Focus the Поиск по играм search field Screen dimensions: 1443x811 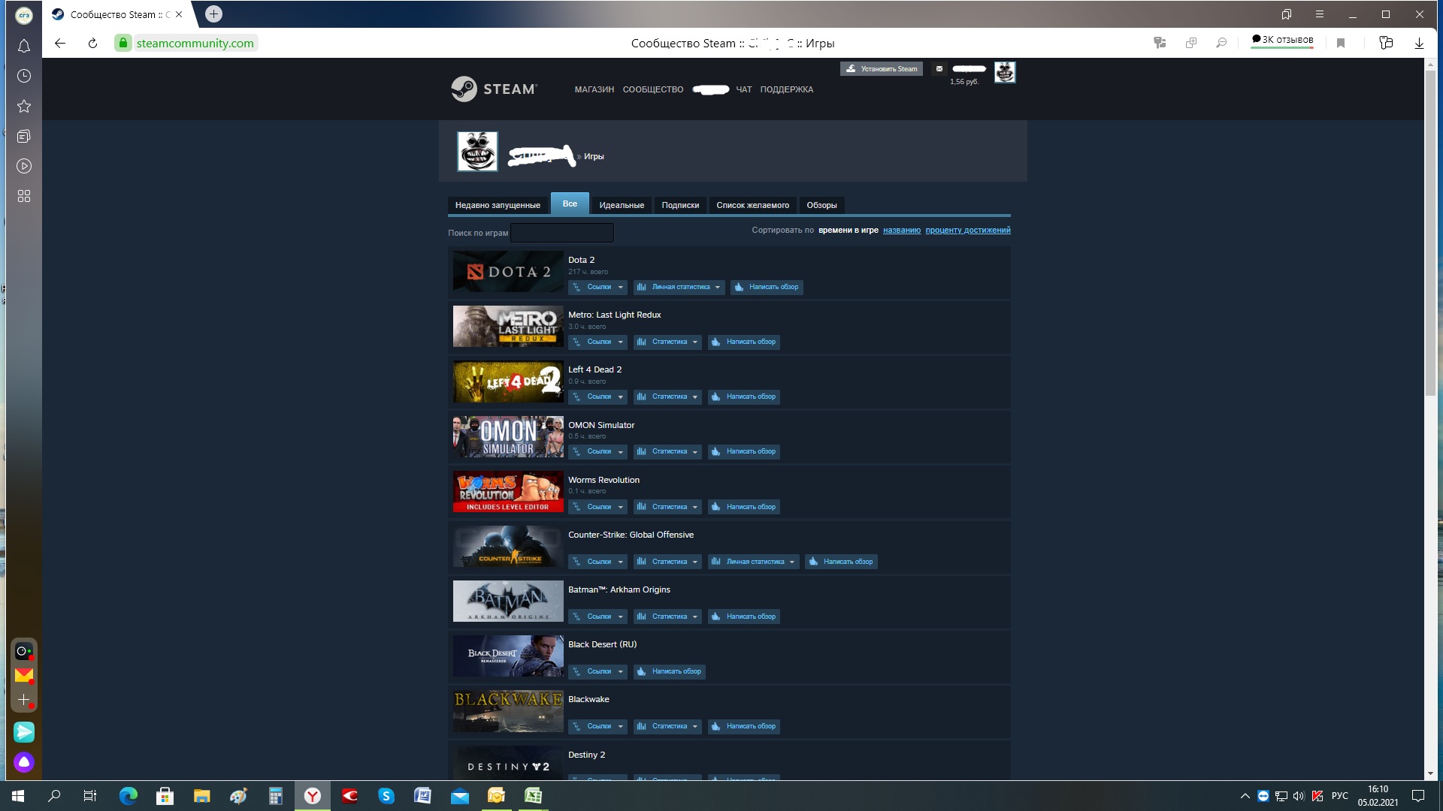click(562, 233)
